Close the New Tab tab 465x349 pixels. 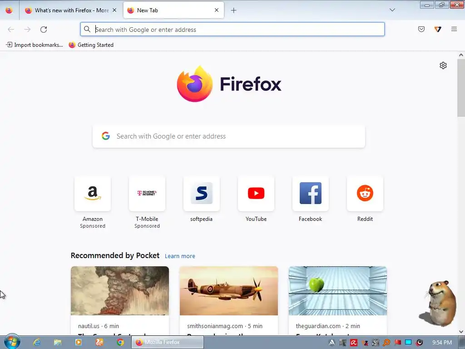click(217, 10)
